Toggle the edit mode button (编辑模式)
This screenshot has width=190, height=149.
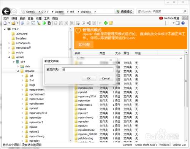click(124, 11)
